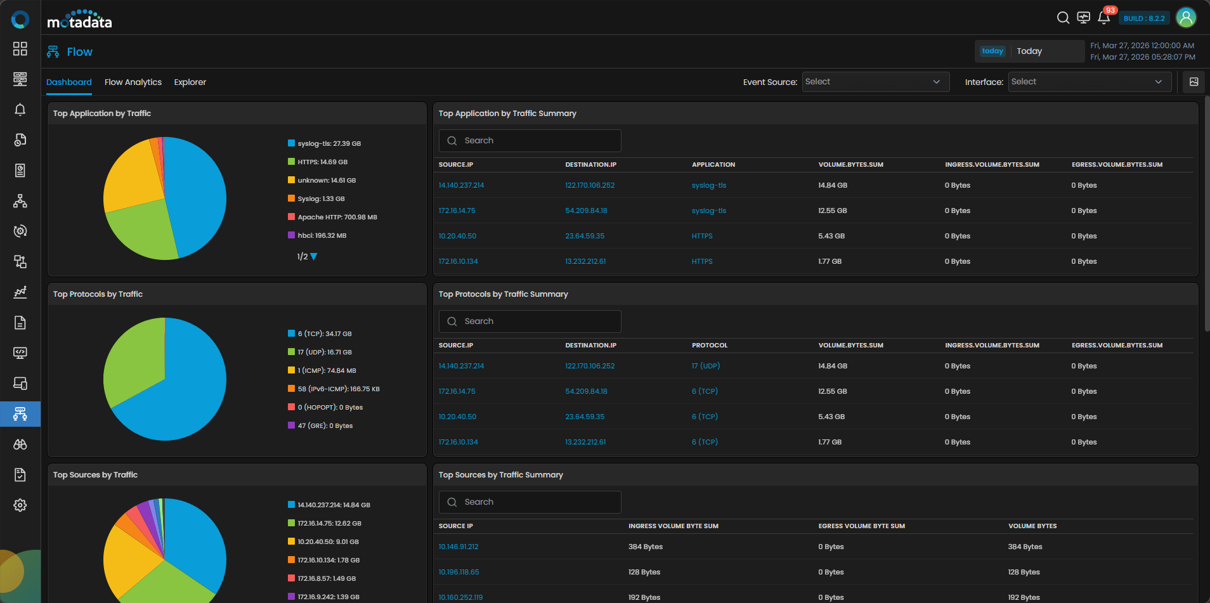This screenshot has height=603, width=1210.
Task: Open the line chart trend icon in the sidebar
Action: pos(20,292)
